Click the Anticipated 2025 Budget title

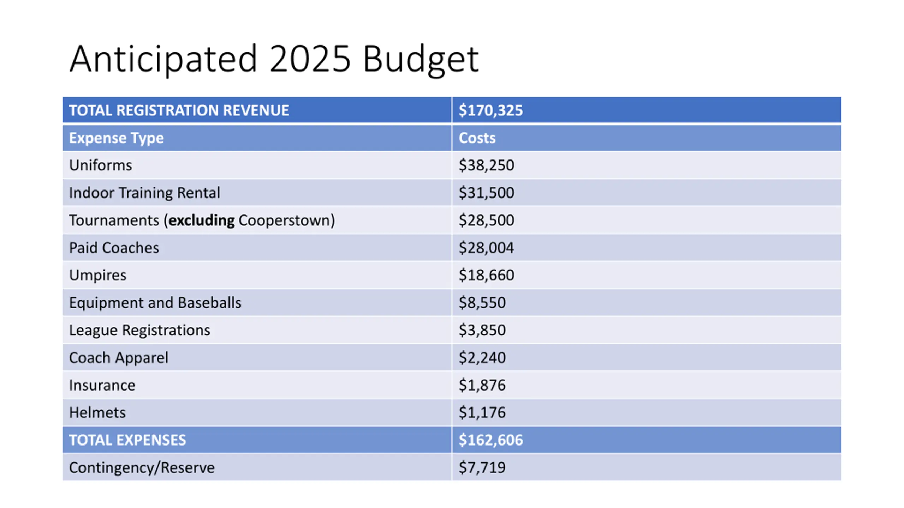274,59
